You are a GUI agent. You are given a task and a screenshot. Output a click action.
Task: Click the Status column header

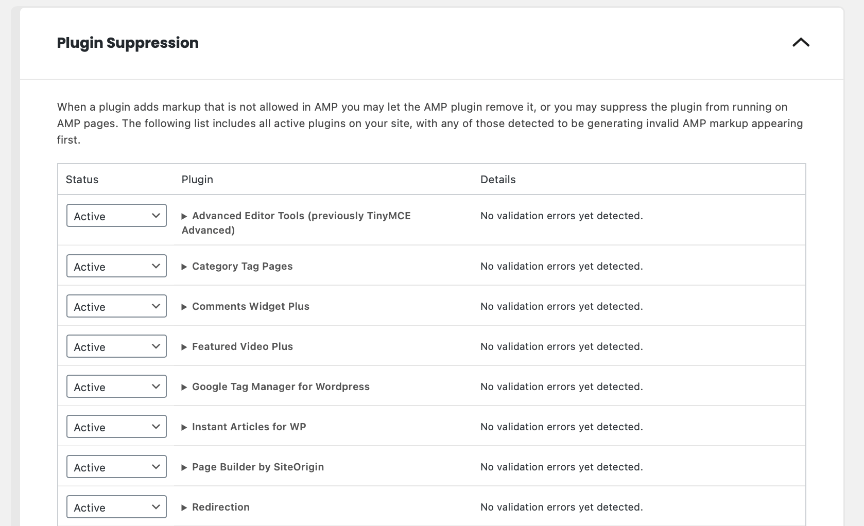click(x=82, y=180)
